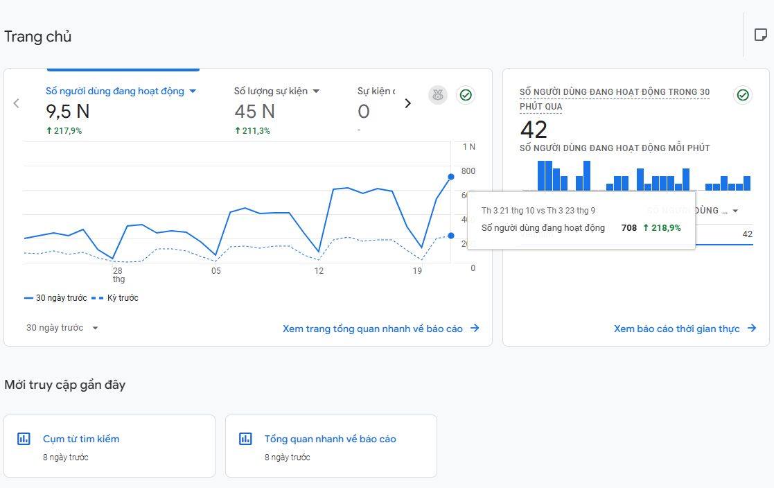Image resolution: width=774 pixels, height=488 pixels.
Task: Click report icon on Tổng quan nhanh card
Action: coord(245,439)
